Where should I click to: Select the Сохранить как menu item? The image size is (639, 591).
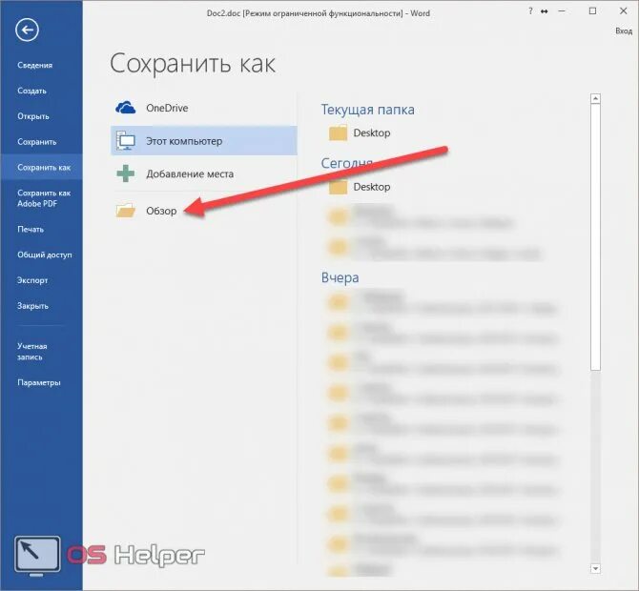[x=44, y=168]
